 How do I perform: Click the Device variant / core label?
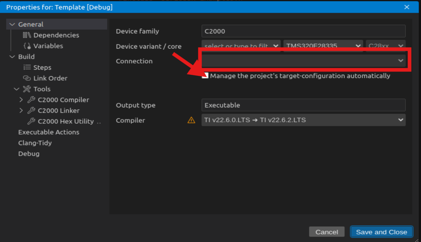point(148,46)
